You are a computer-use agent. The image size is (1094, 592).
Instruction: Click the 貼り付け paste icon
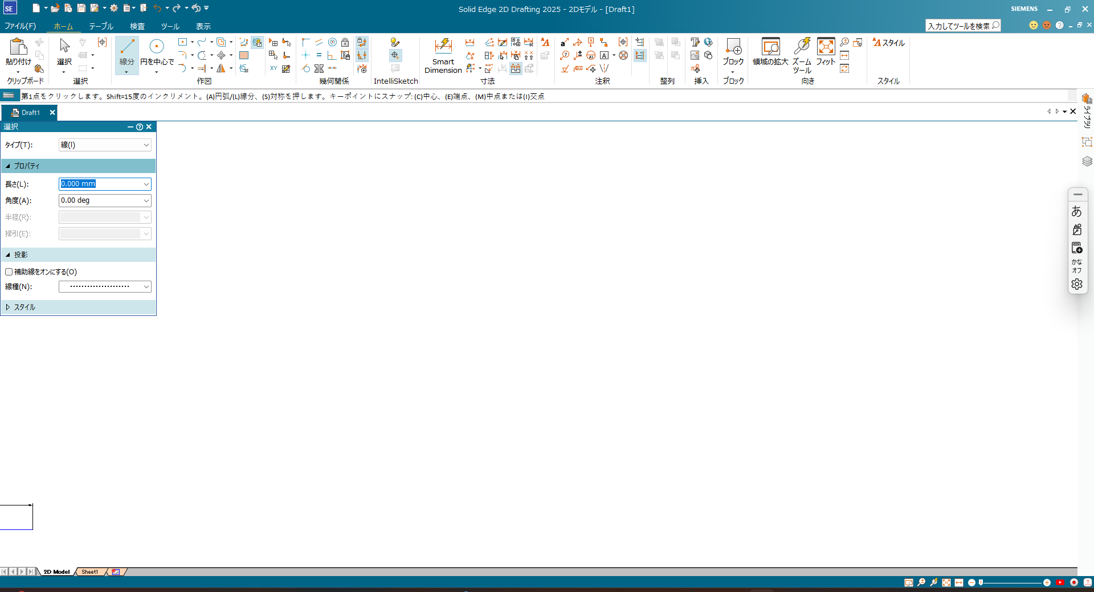coord(18,51)
